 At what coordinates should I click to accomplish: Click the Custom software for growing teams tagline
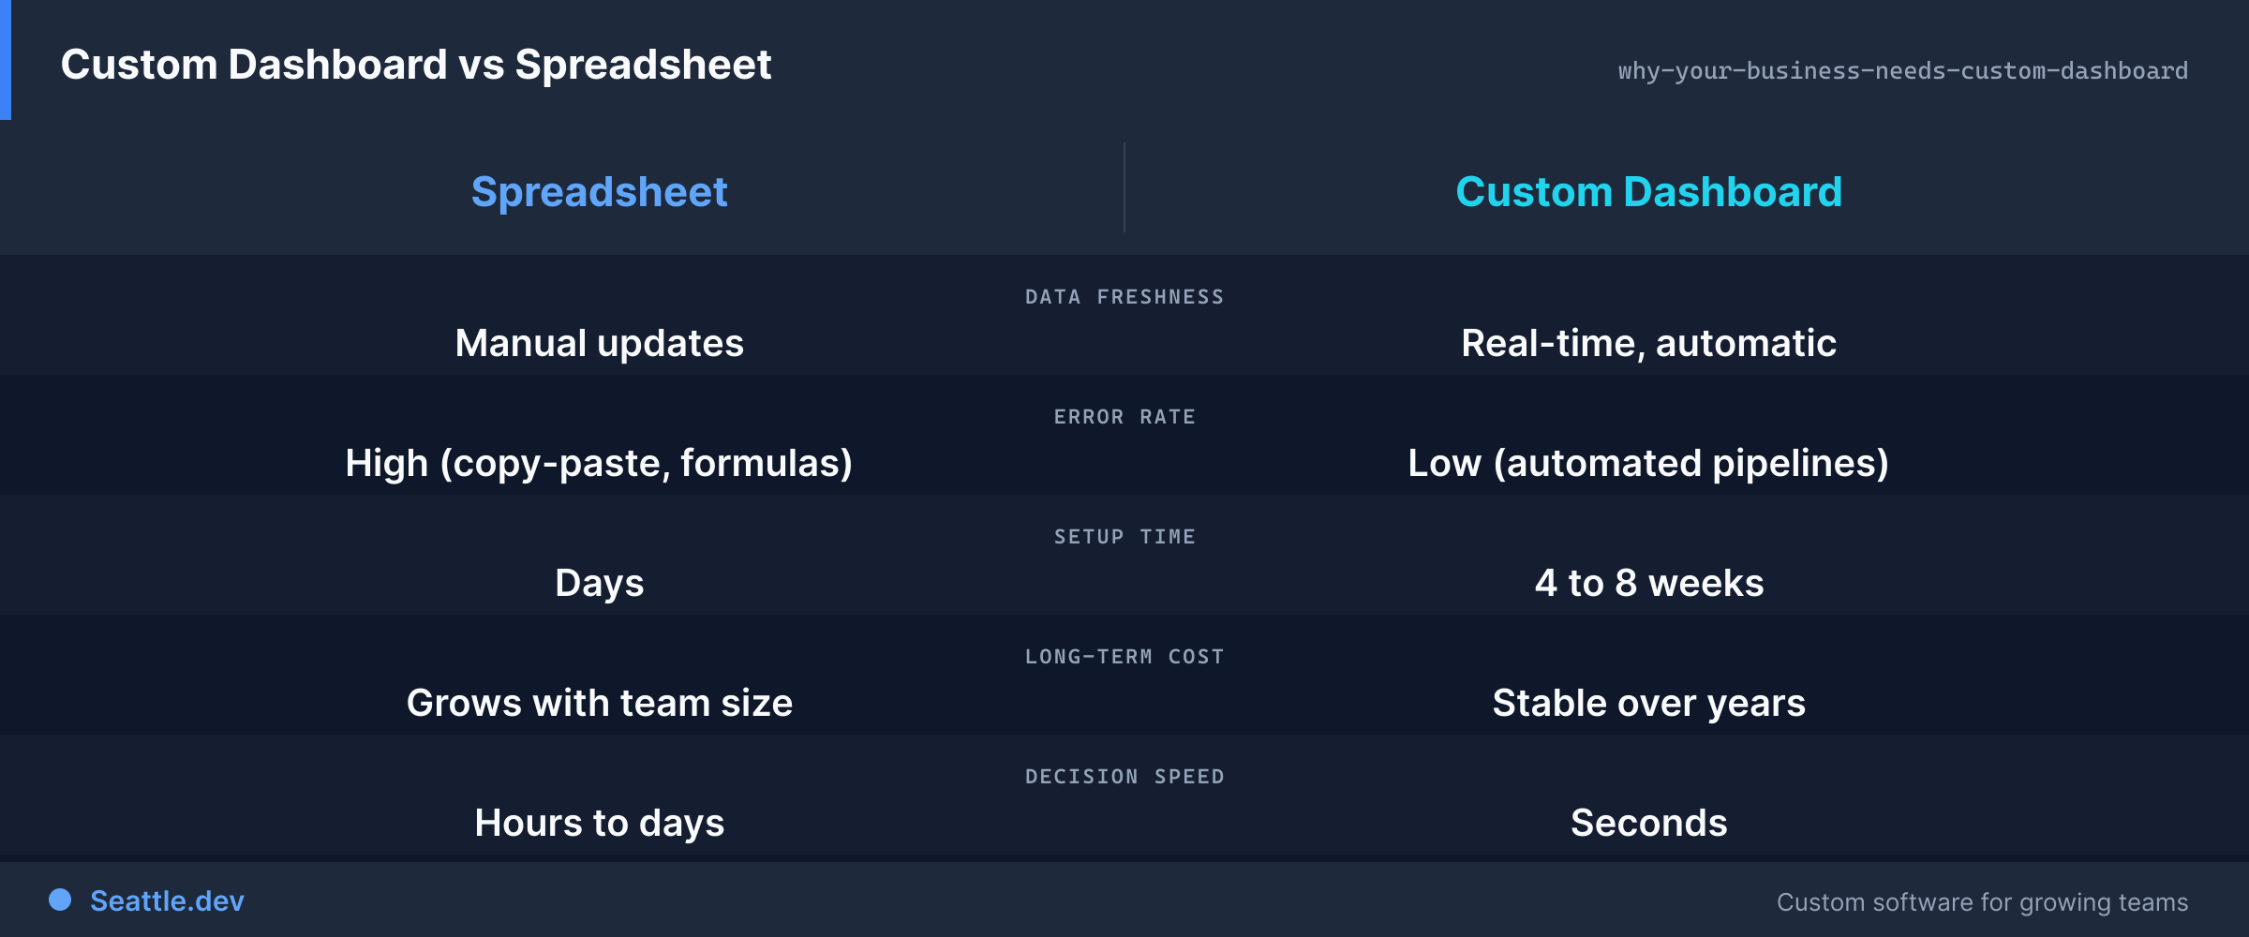(1982, 902)
